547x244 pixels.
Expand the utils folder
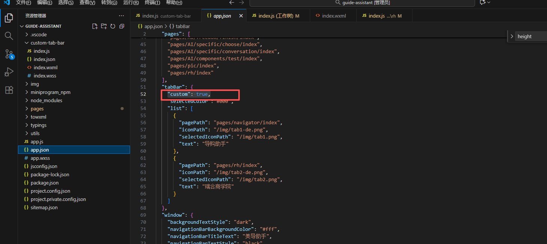point(27,133)
